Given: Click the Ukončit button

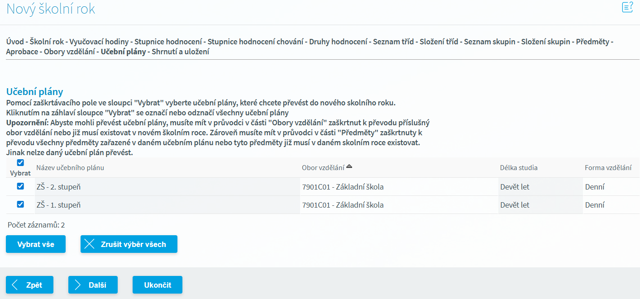Looking at the screenshot, I should pos(158,285).
